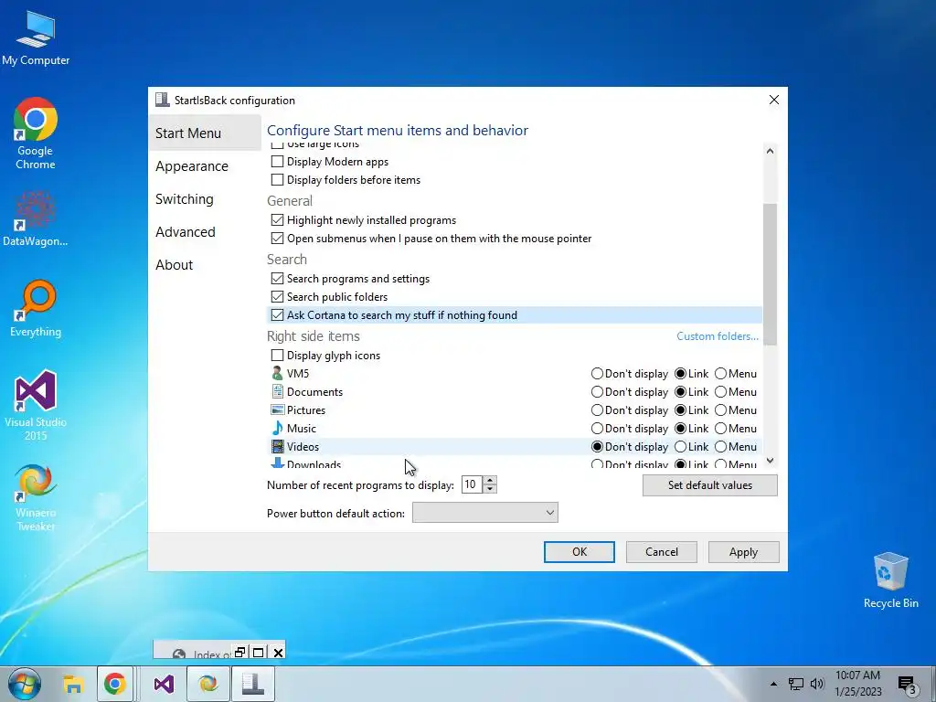Image resolution: width=936 pixels, height=702 pixels.
Task: Open the taskbar clock and date
Action: click(857, 684)
